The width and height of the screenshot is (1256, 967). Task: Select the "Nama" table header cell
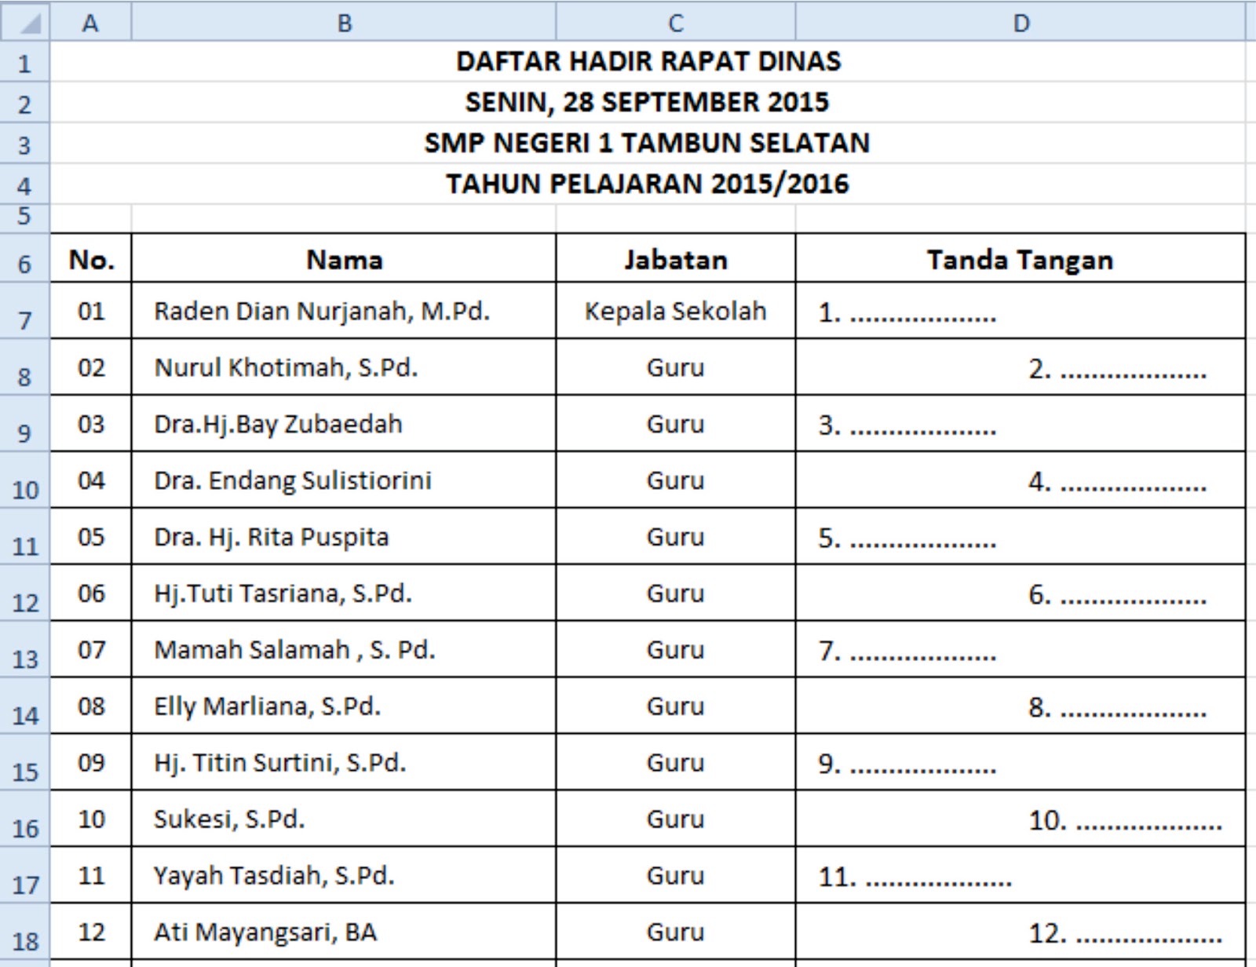[344, 258]
